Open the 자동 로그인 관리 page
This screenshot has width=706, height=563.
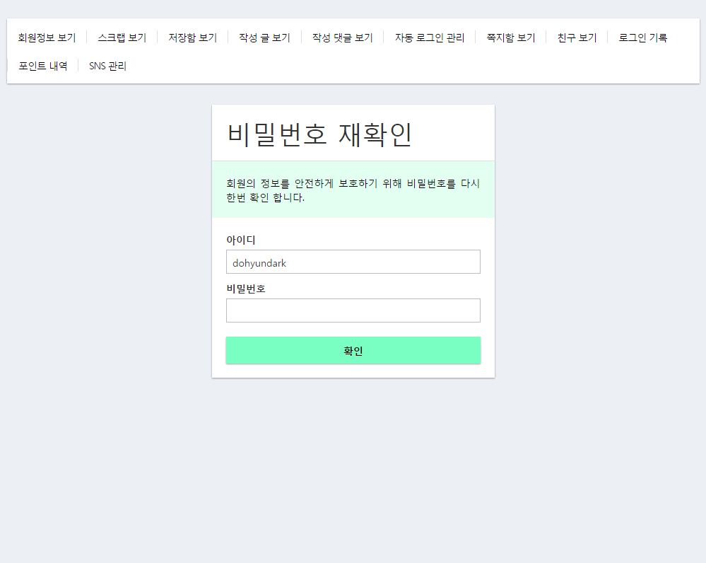click(x=429, y=37)
